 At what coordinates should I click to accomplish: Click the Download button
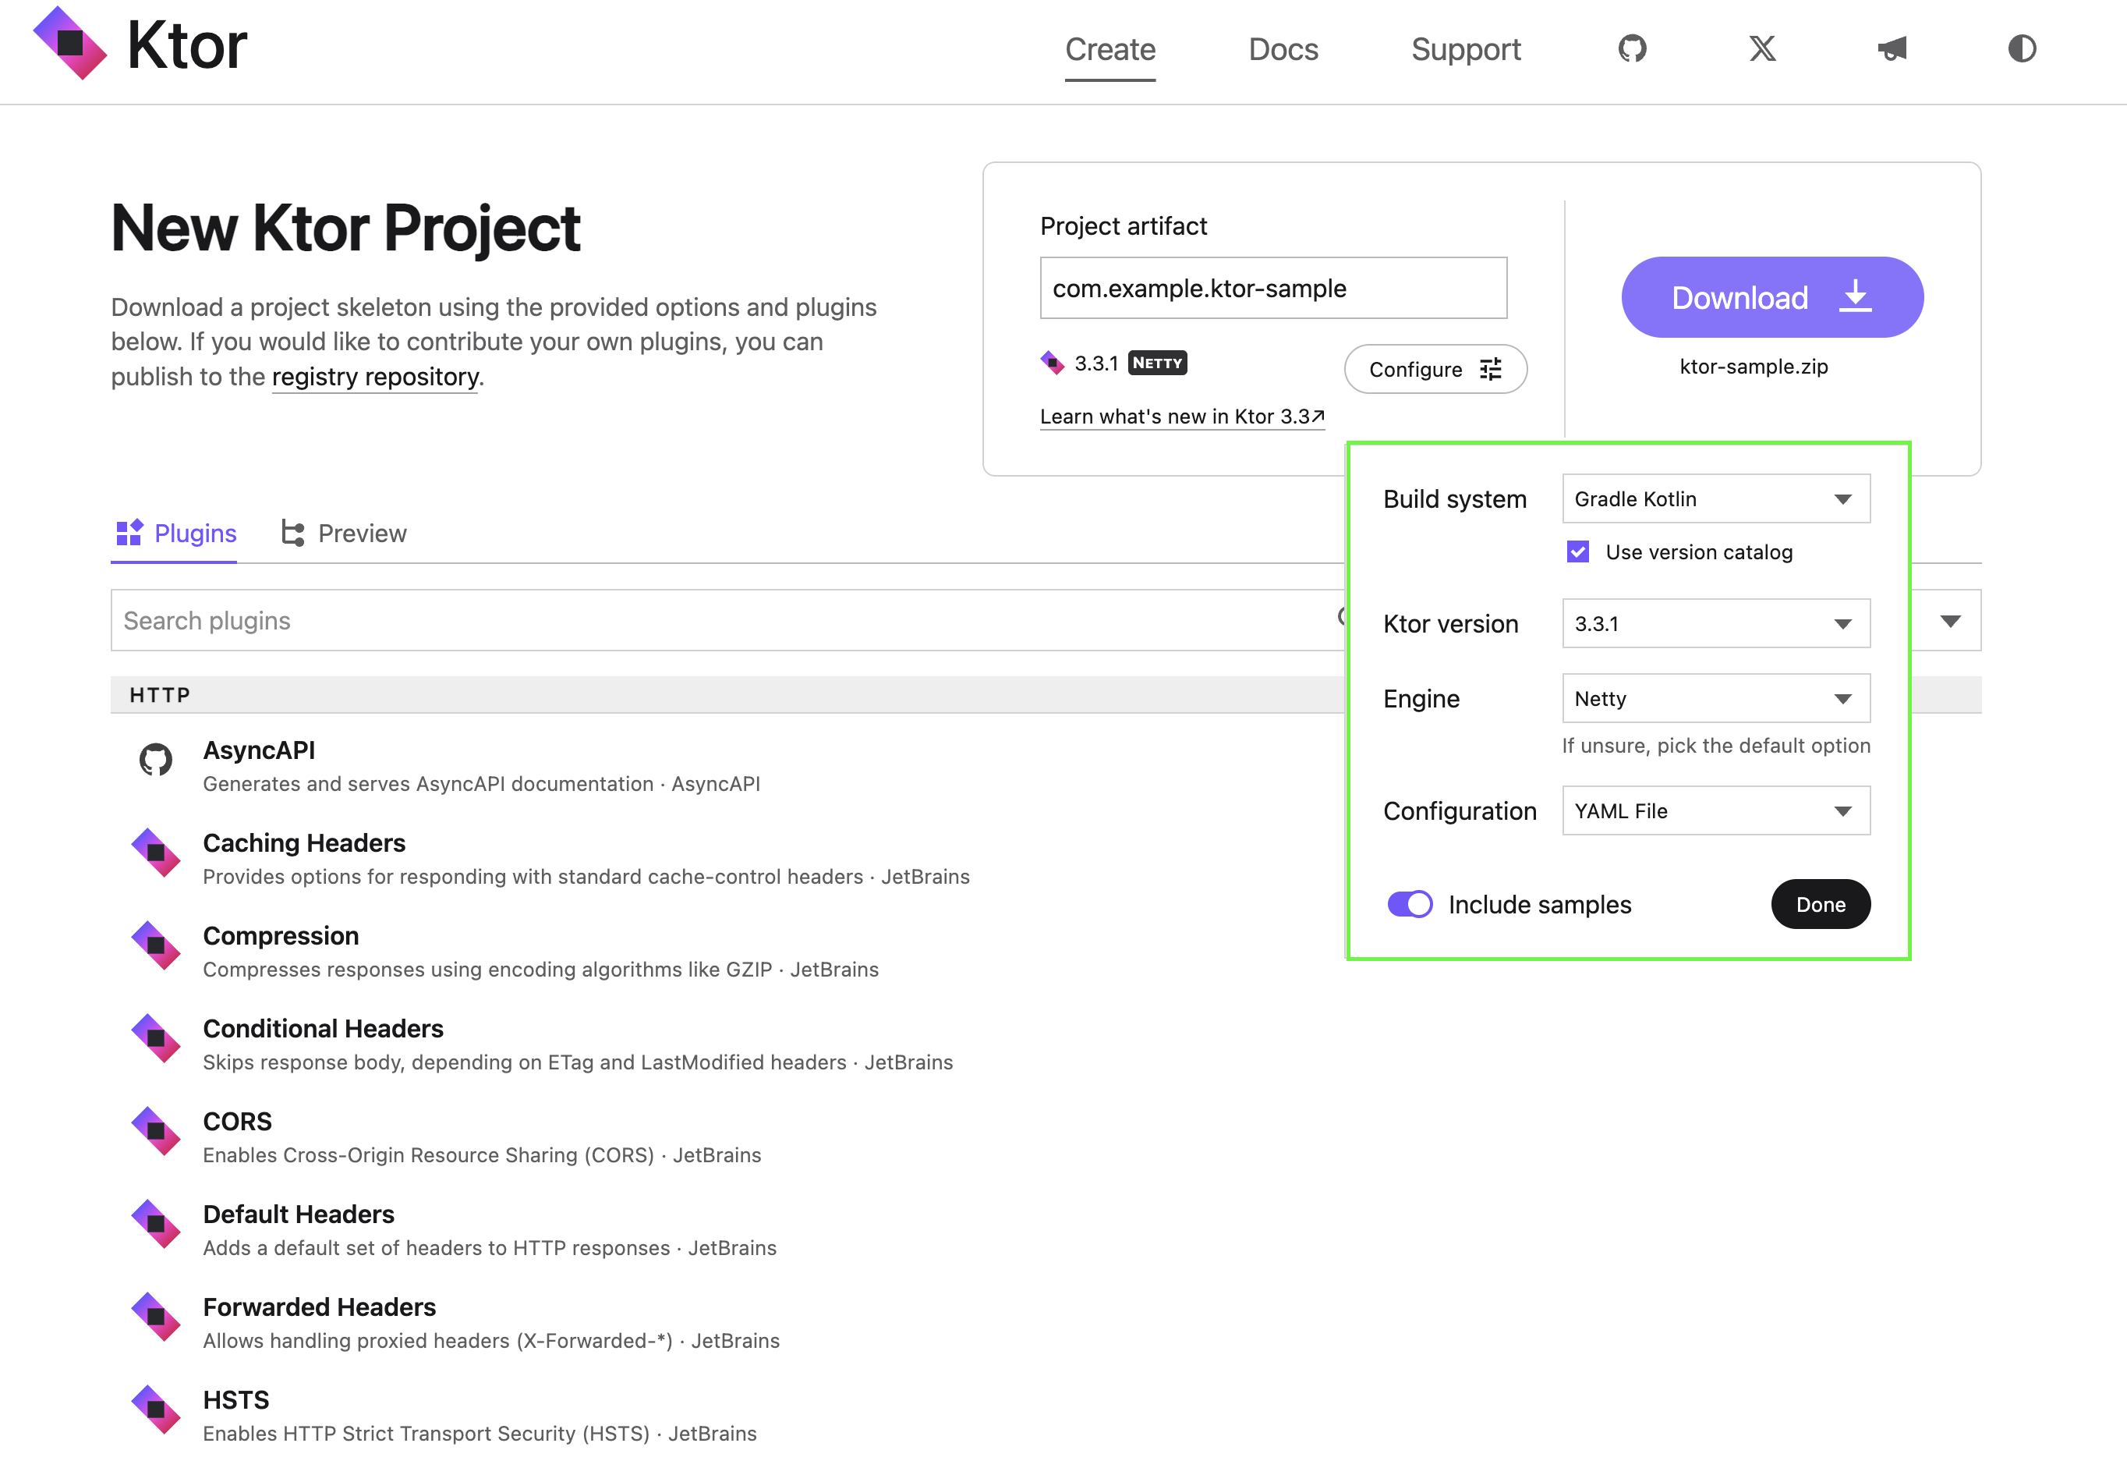point(1771,297)
